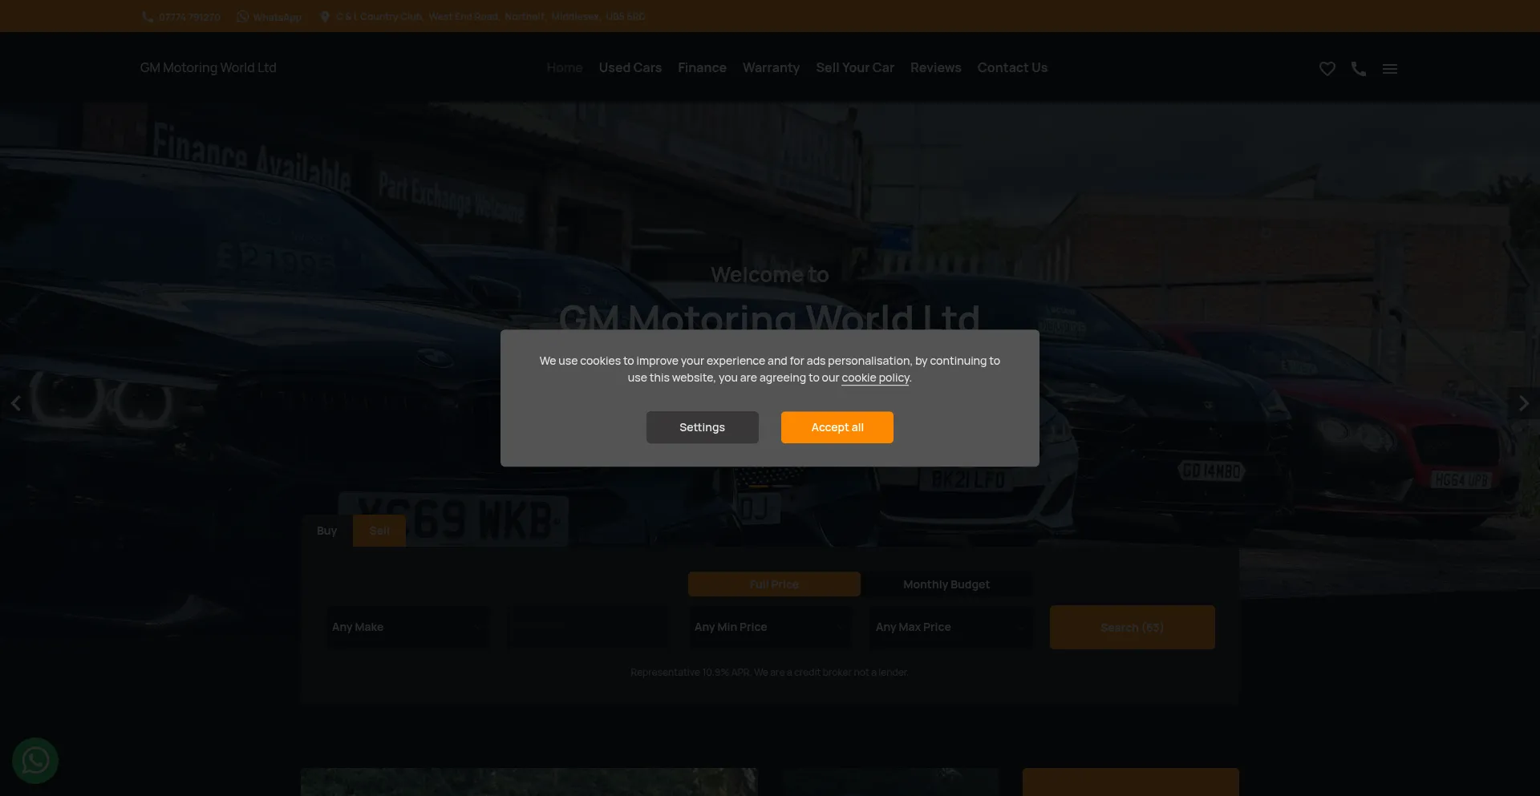Viewport: 1540px width, 796px height.
Task: Switch search to Monthly Budget
Action: pyautogui.click(x=946, y=584)
